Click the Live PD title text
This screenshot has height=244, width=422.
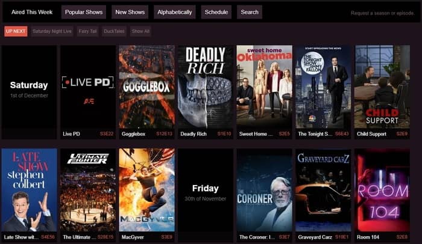(71, 134)
